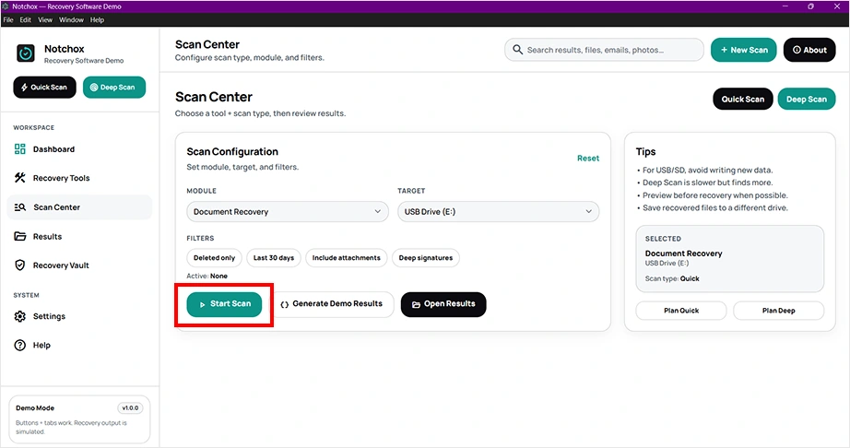
Task: Start a Quick Scan from sidebar
Action: [x=44, y=88]
